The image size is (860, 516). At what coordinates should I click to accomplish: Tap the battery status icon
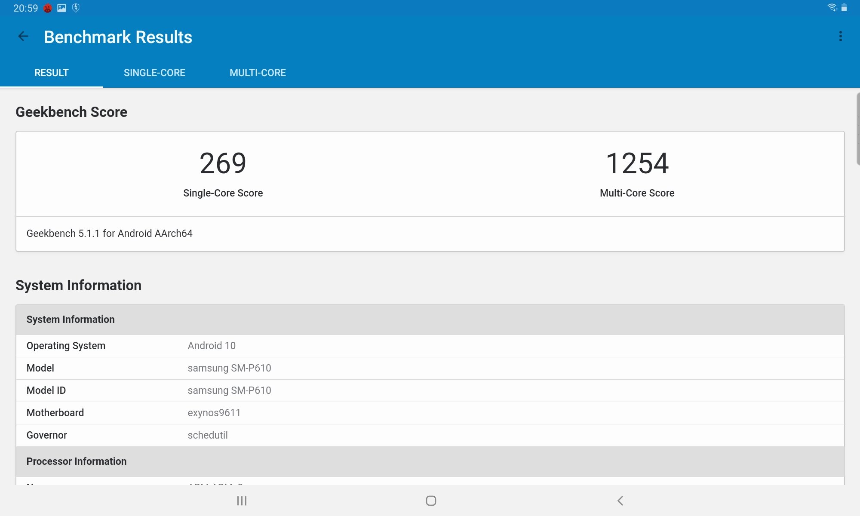(x=844, y=7)
